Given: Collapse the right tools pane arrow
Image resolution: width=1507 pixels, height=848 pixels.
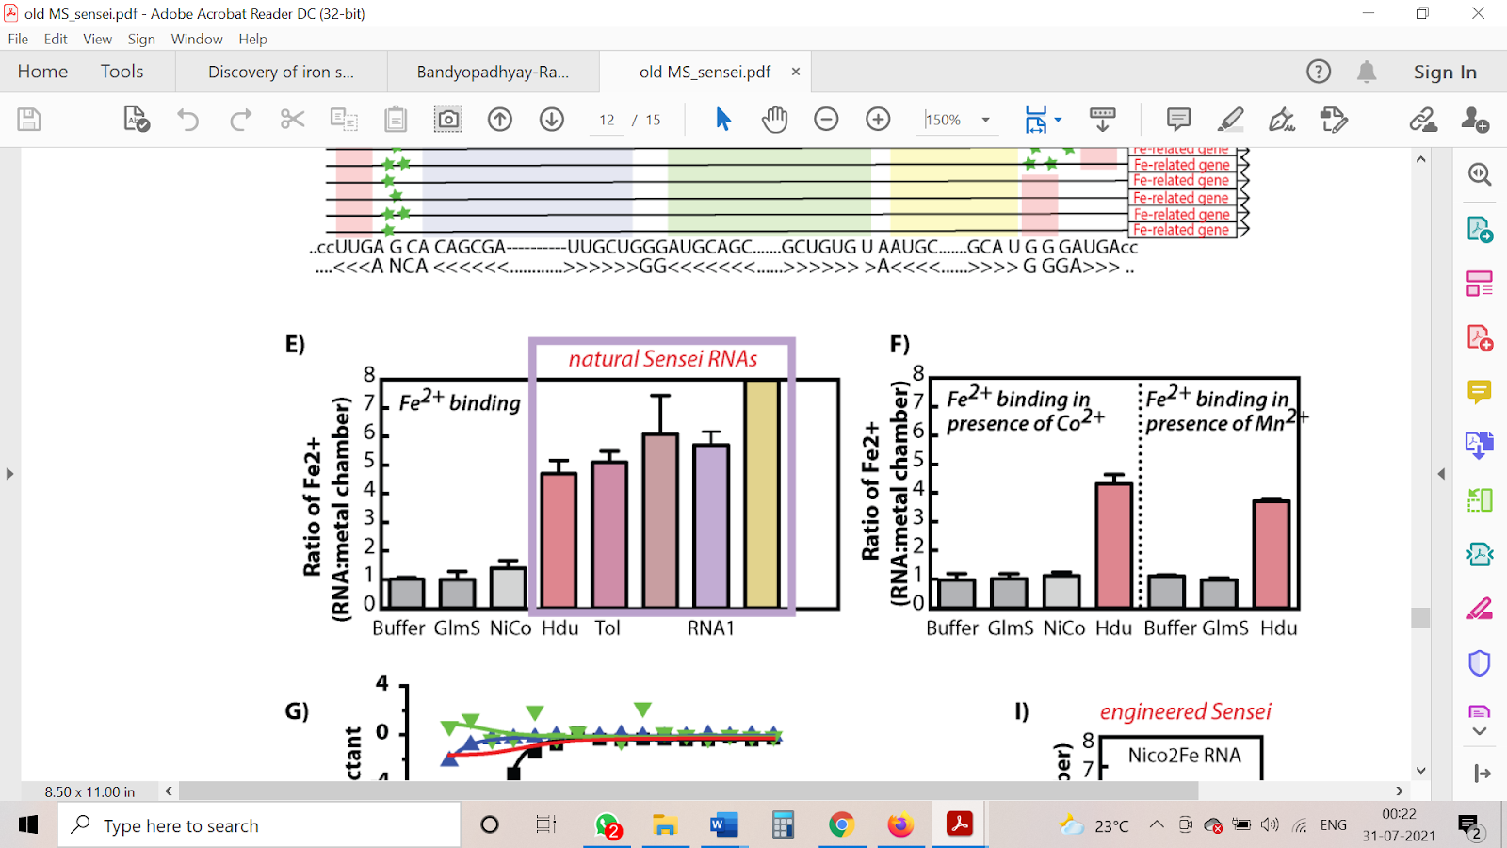Looking at the screenshot, I should pyautogui.click(x=1441, y=474).
